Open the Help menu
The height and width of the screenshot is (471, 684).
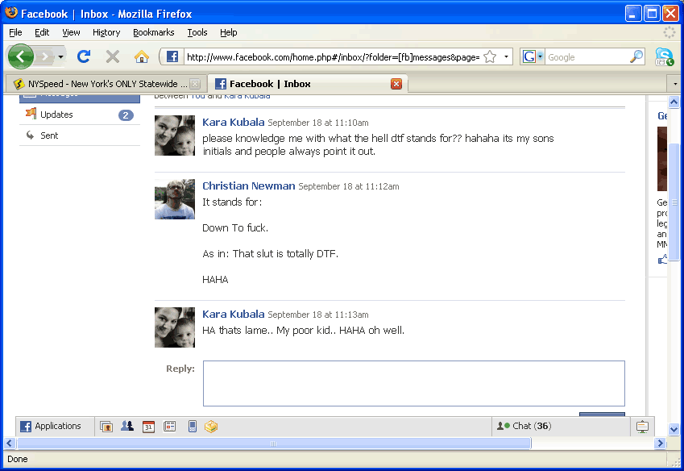(229, 32)
